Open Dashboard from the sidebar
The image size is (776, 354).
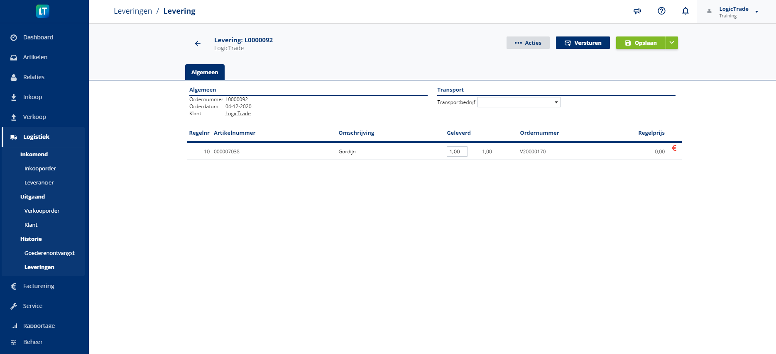[x=38, y=37]
